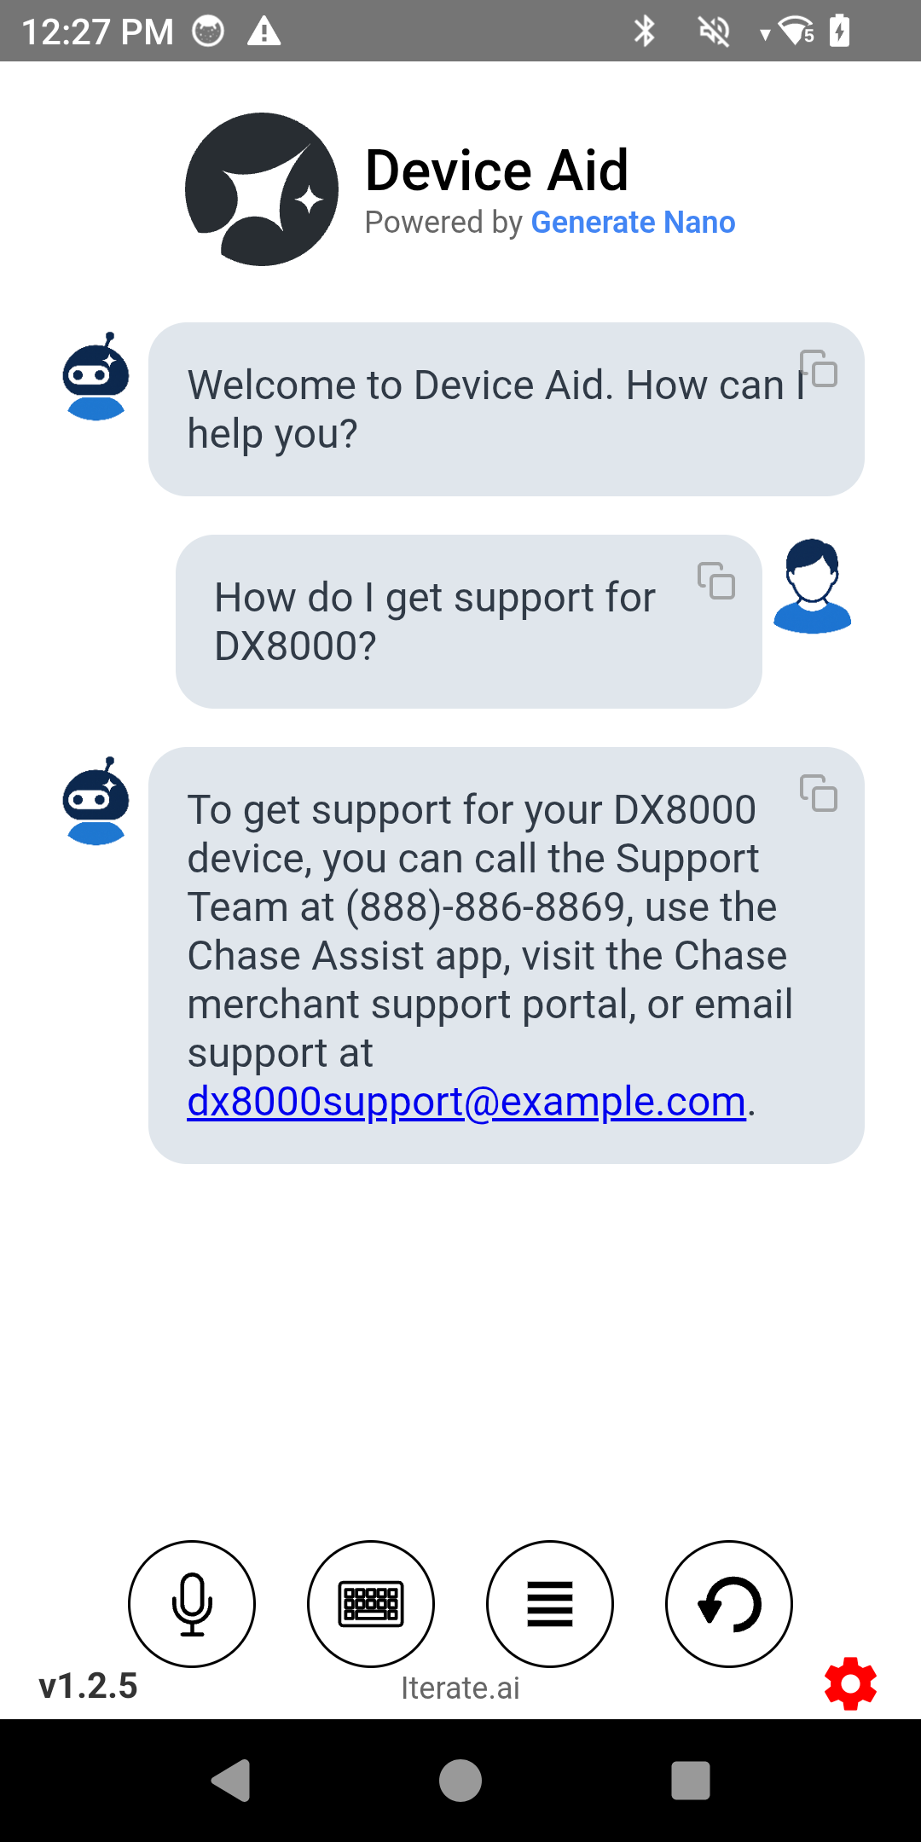
Task: Tap the reset conversation refresh button
Action: [x=729, y=1603]
